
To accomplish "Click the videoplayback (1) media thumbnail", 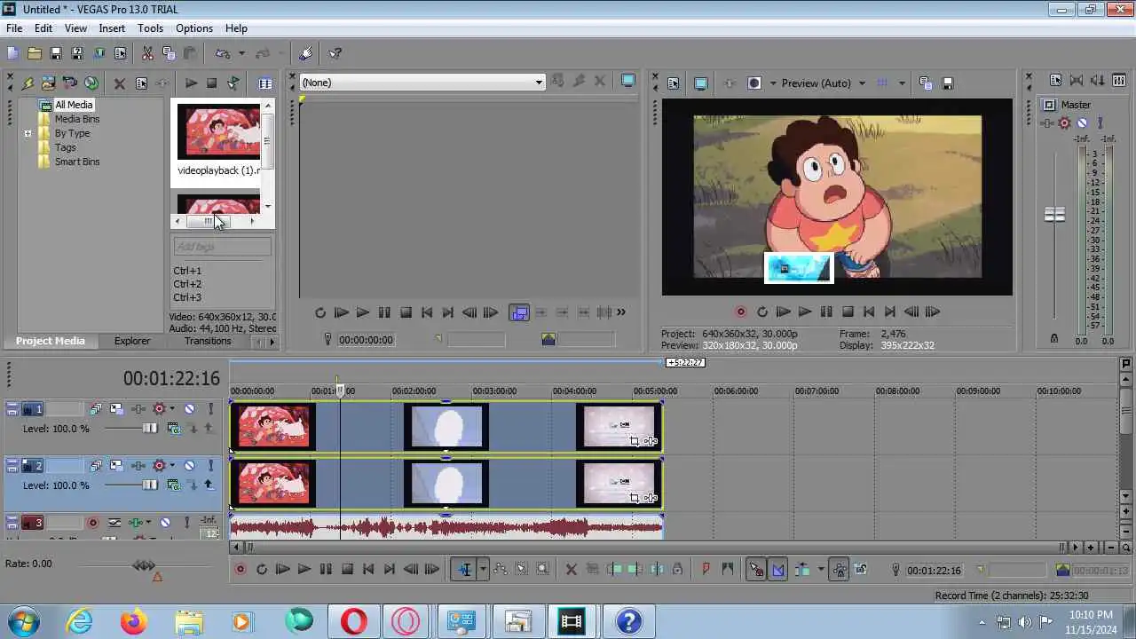I will [218, 131].
